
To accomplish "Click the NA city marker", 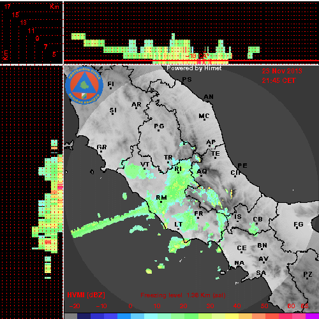I will pos(239,263).
